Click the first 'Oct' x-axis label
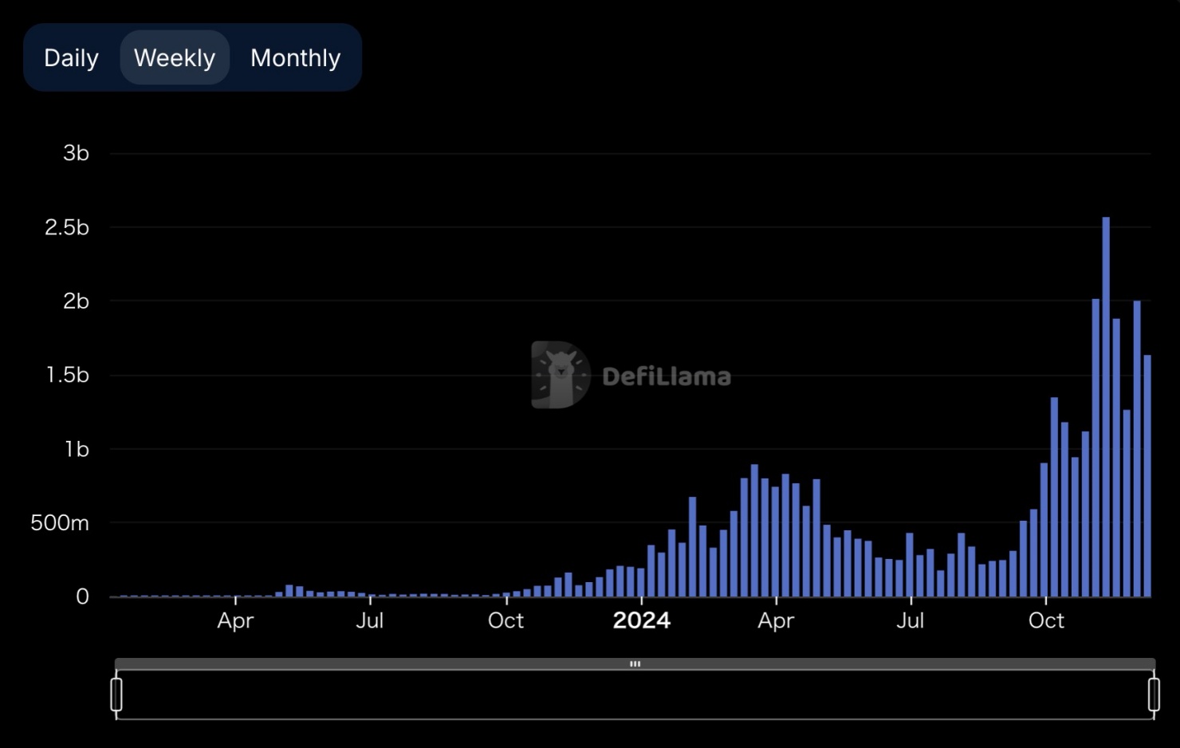 click(505, 620)
